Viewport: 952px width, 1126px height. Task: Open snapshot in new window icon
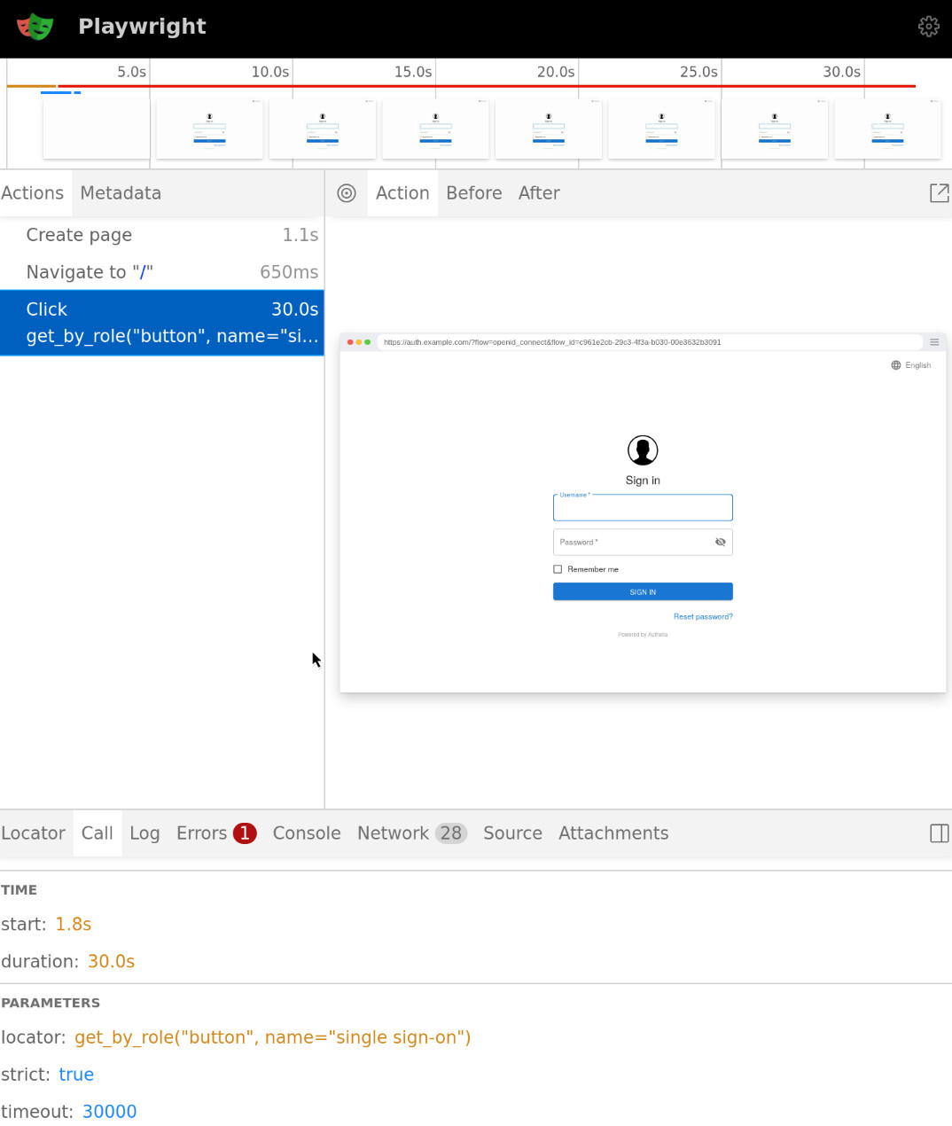click(939, 193)
